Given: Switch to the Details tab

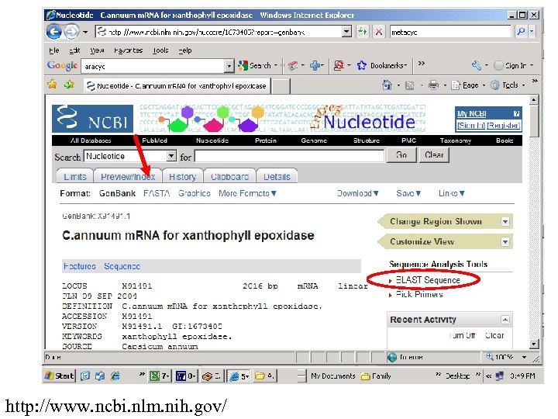Looking at the screenshot, I should click(x=277, y=176).
